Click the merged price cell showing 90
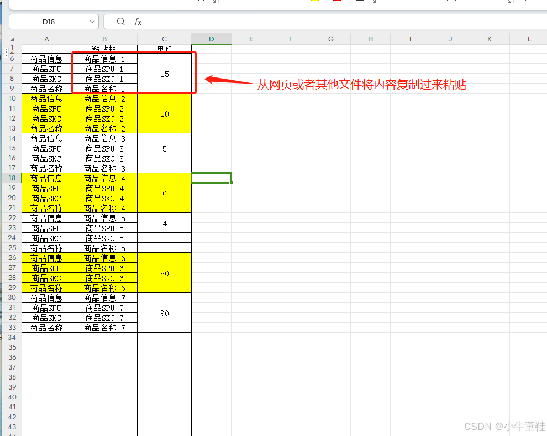 (x=164, y=313)
